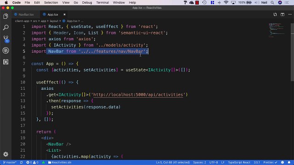Click line number 18 in the gutter
Screen dimensions: 294x165
coord(23,132)
